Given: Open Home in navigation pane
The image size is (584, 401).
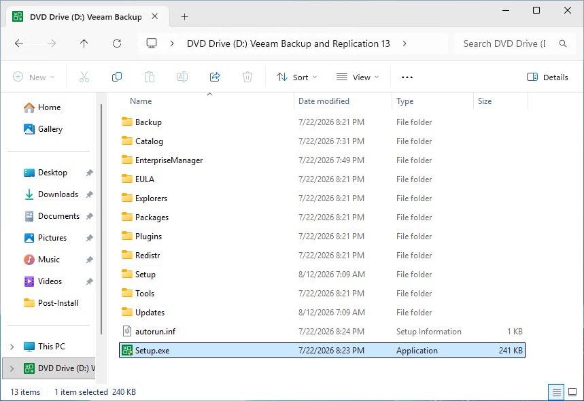Looking at the screenshot, I should click(x=41, y=107).
